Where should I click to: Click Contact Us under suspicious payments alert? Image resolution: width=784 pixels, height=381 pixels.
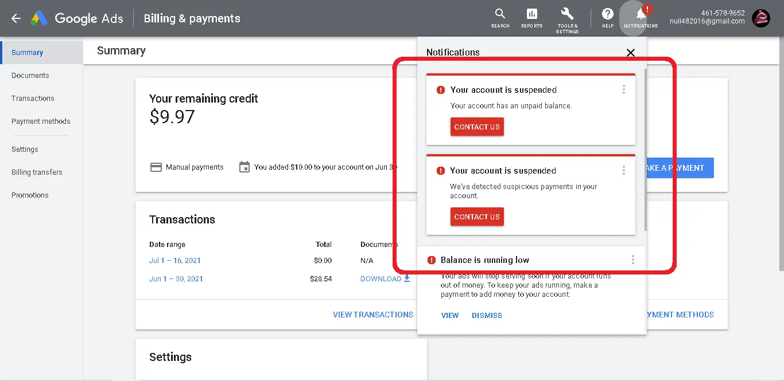click(x=477, y=217)
